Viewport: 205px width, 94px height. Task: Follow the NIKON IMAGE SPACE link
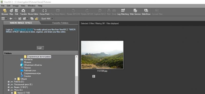23,30
